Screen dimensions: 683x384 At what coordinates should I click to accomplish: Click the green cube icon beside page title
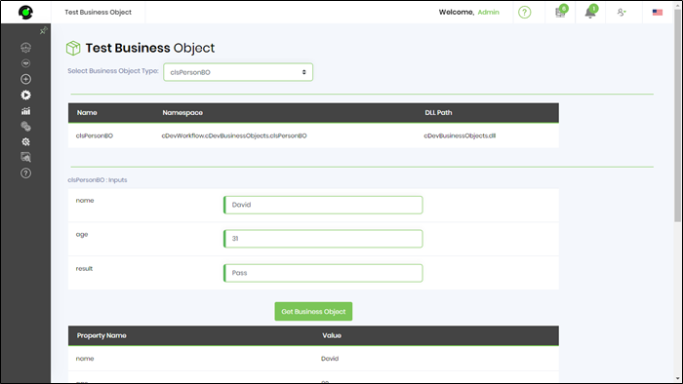click(x=73, y=48)
